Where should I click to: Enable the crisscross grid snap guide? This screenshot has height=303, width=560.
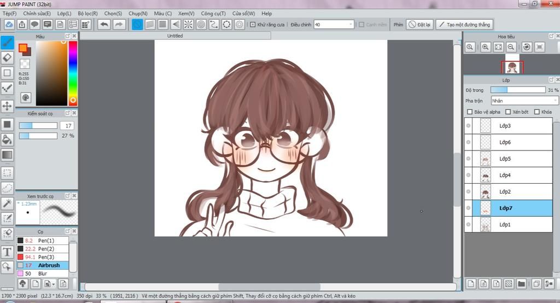[x=163, y=25]
